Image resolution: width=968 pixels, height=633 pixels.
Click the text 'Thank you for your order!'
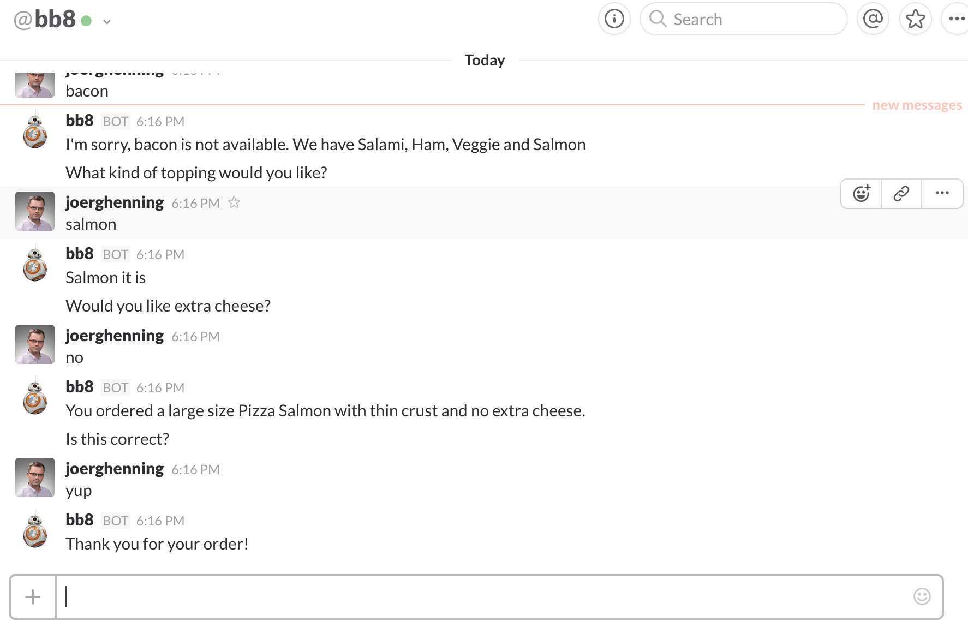click(x=157, y=544)
